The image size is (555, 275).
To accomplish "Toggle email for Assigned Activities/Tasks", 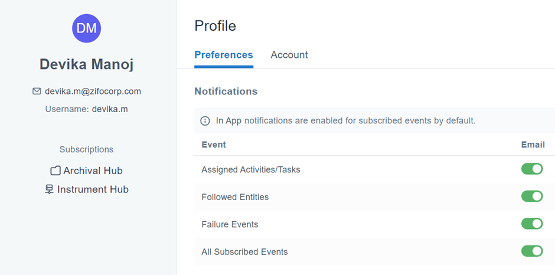I will click(532, 169).
